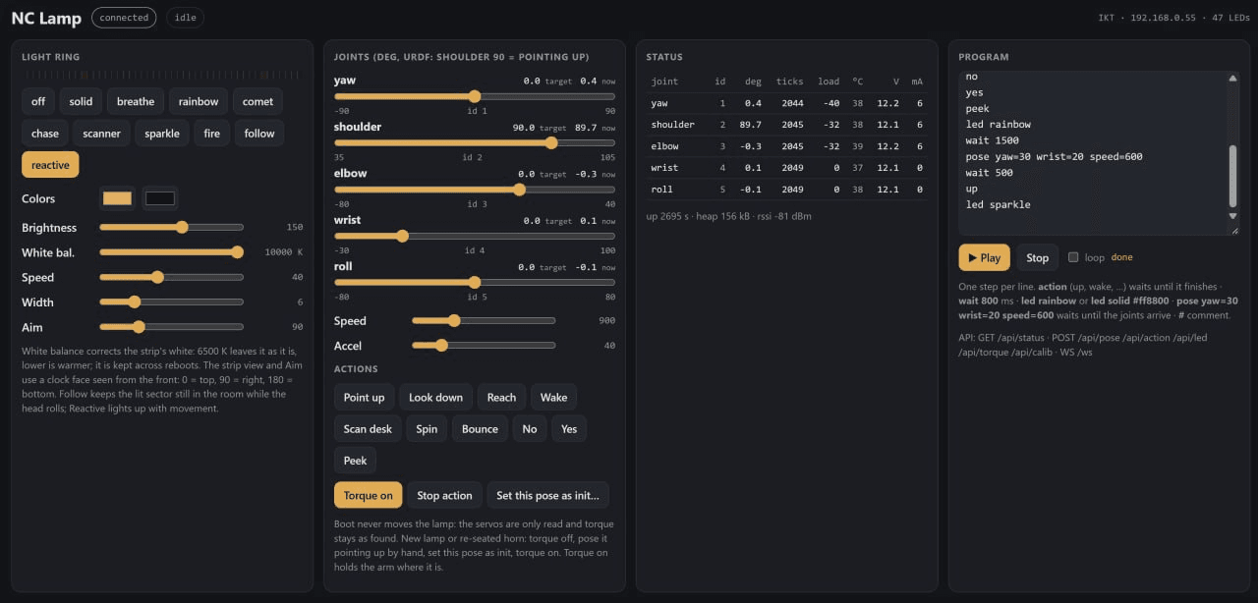
Task: Click the uptime and heap status line
Action: pos(729,216)
